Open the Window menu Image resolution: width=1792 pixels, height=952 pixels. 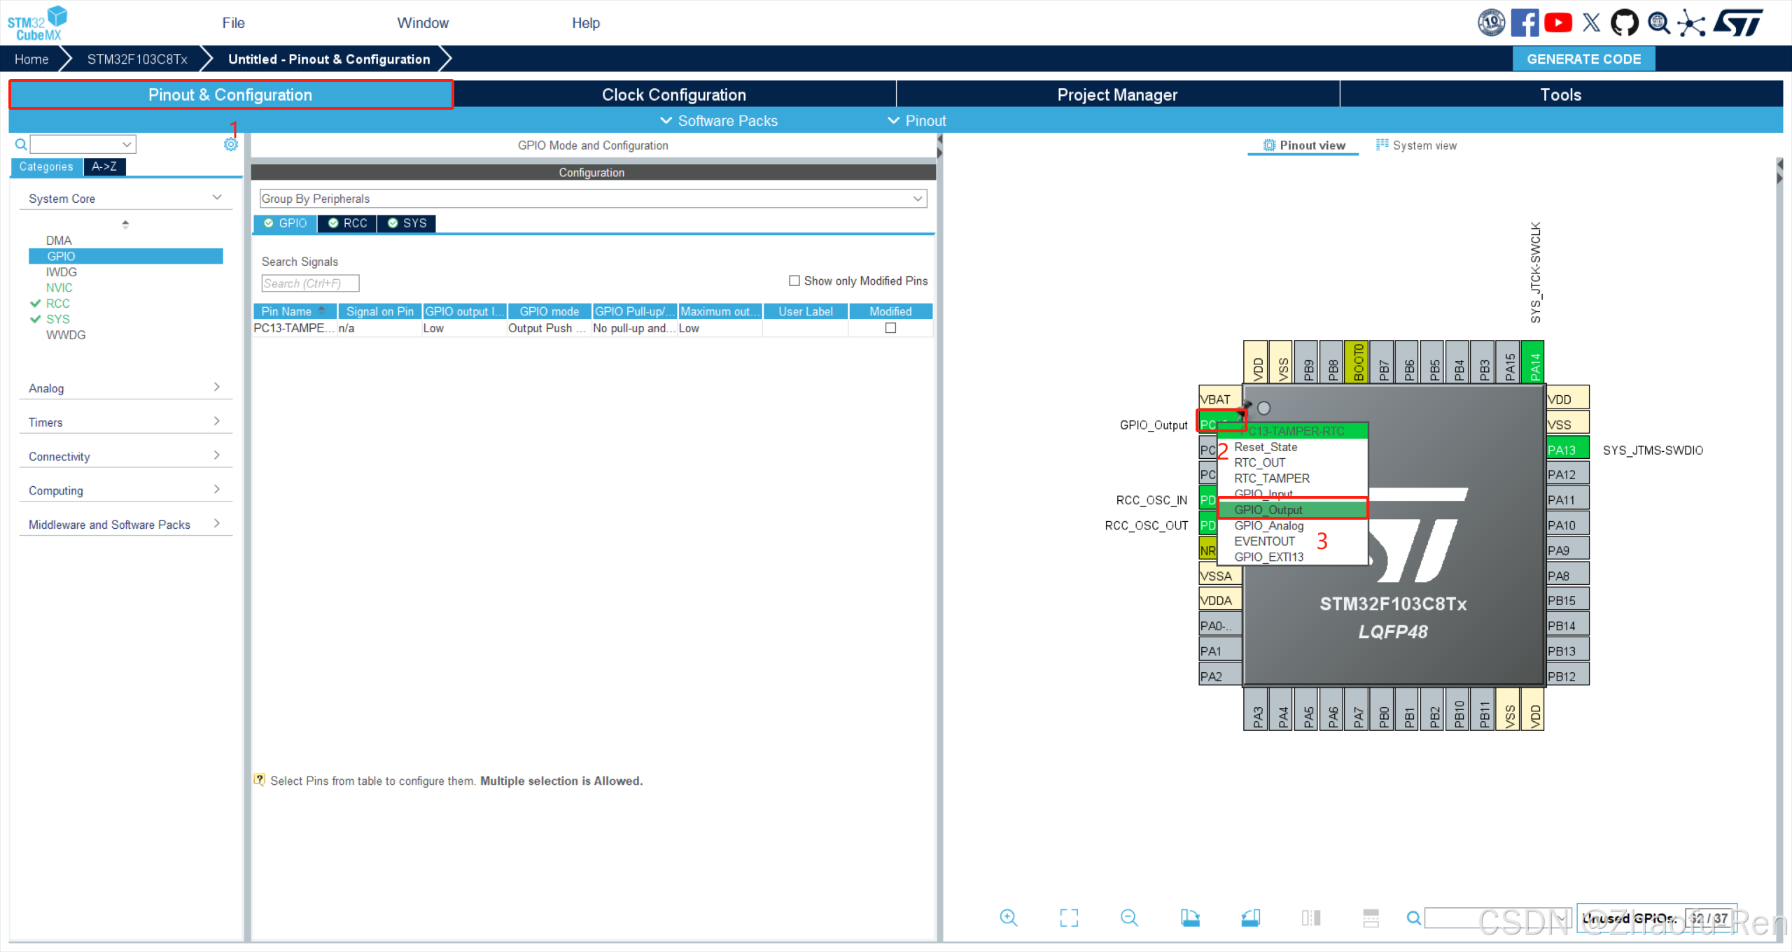pyautogui.click(x=423, y=23)
